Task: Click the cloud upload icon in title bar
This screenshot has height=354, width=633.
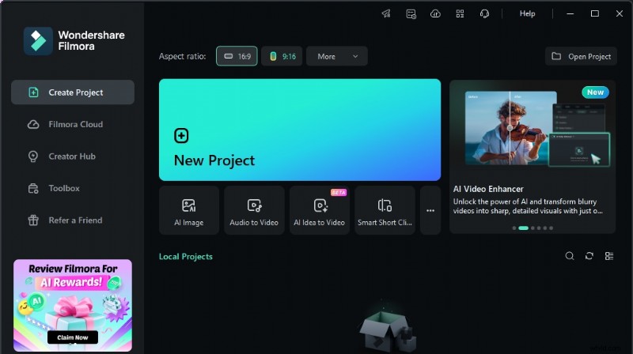Action: 435,13
